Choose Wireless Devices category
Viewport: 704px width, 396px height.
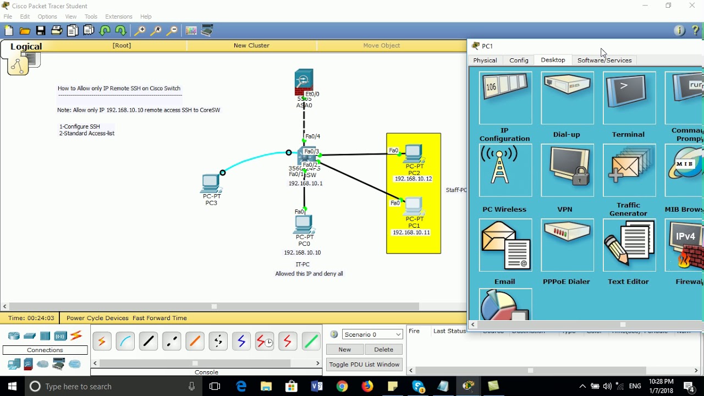[61, 335]
